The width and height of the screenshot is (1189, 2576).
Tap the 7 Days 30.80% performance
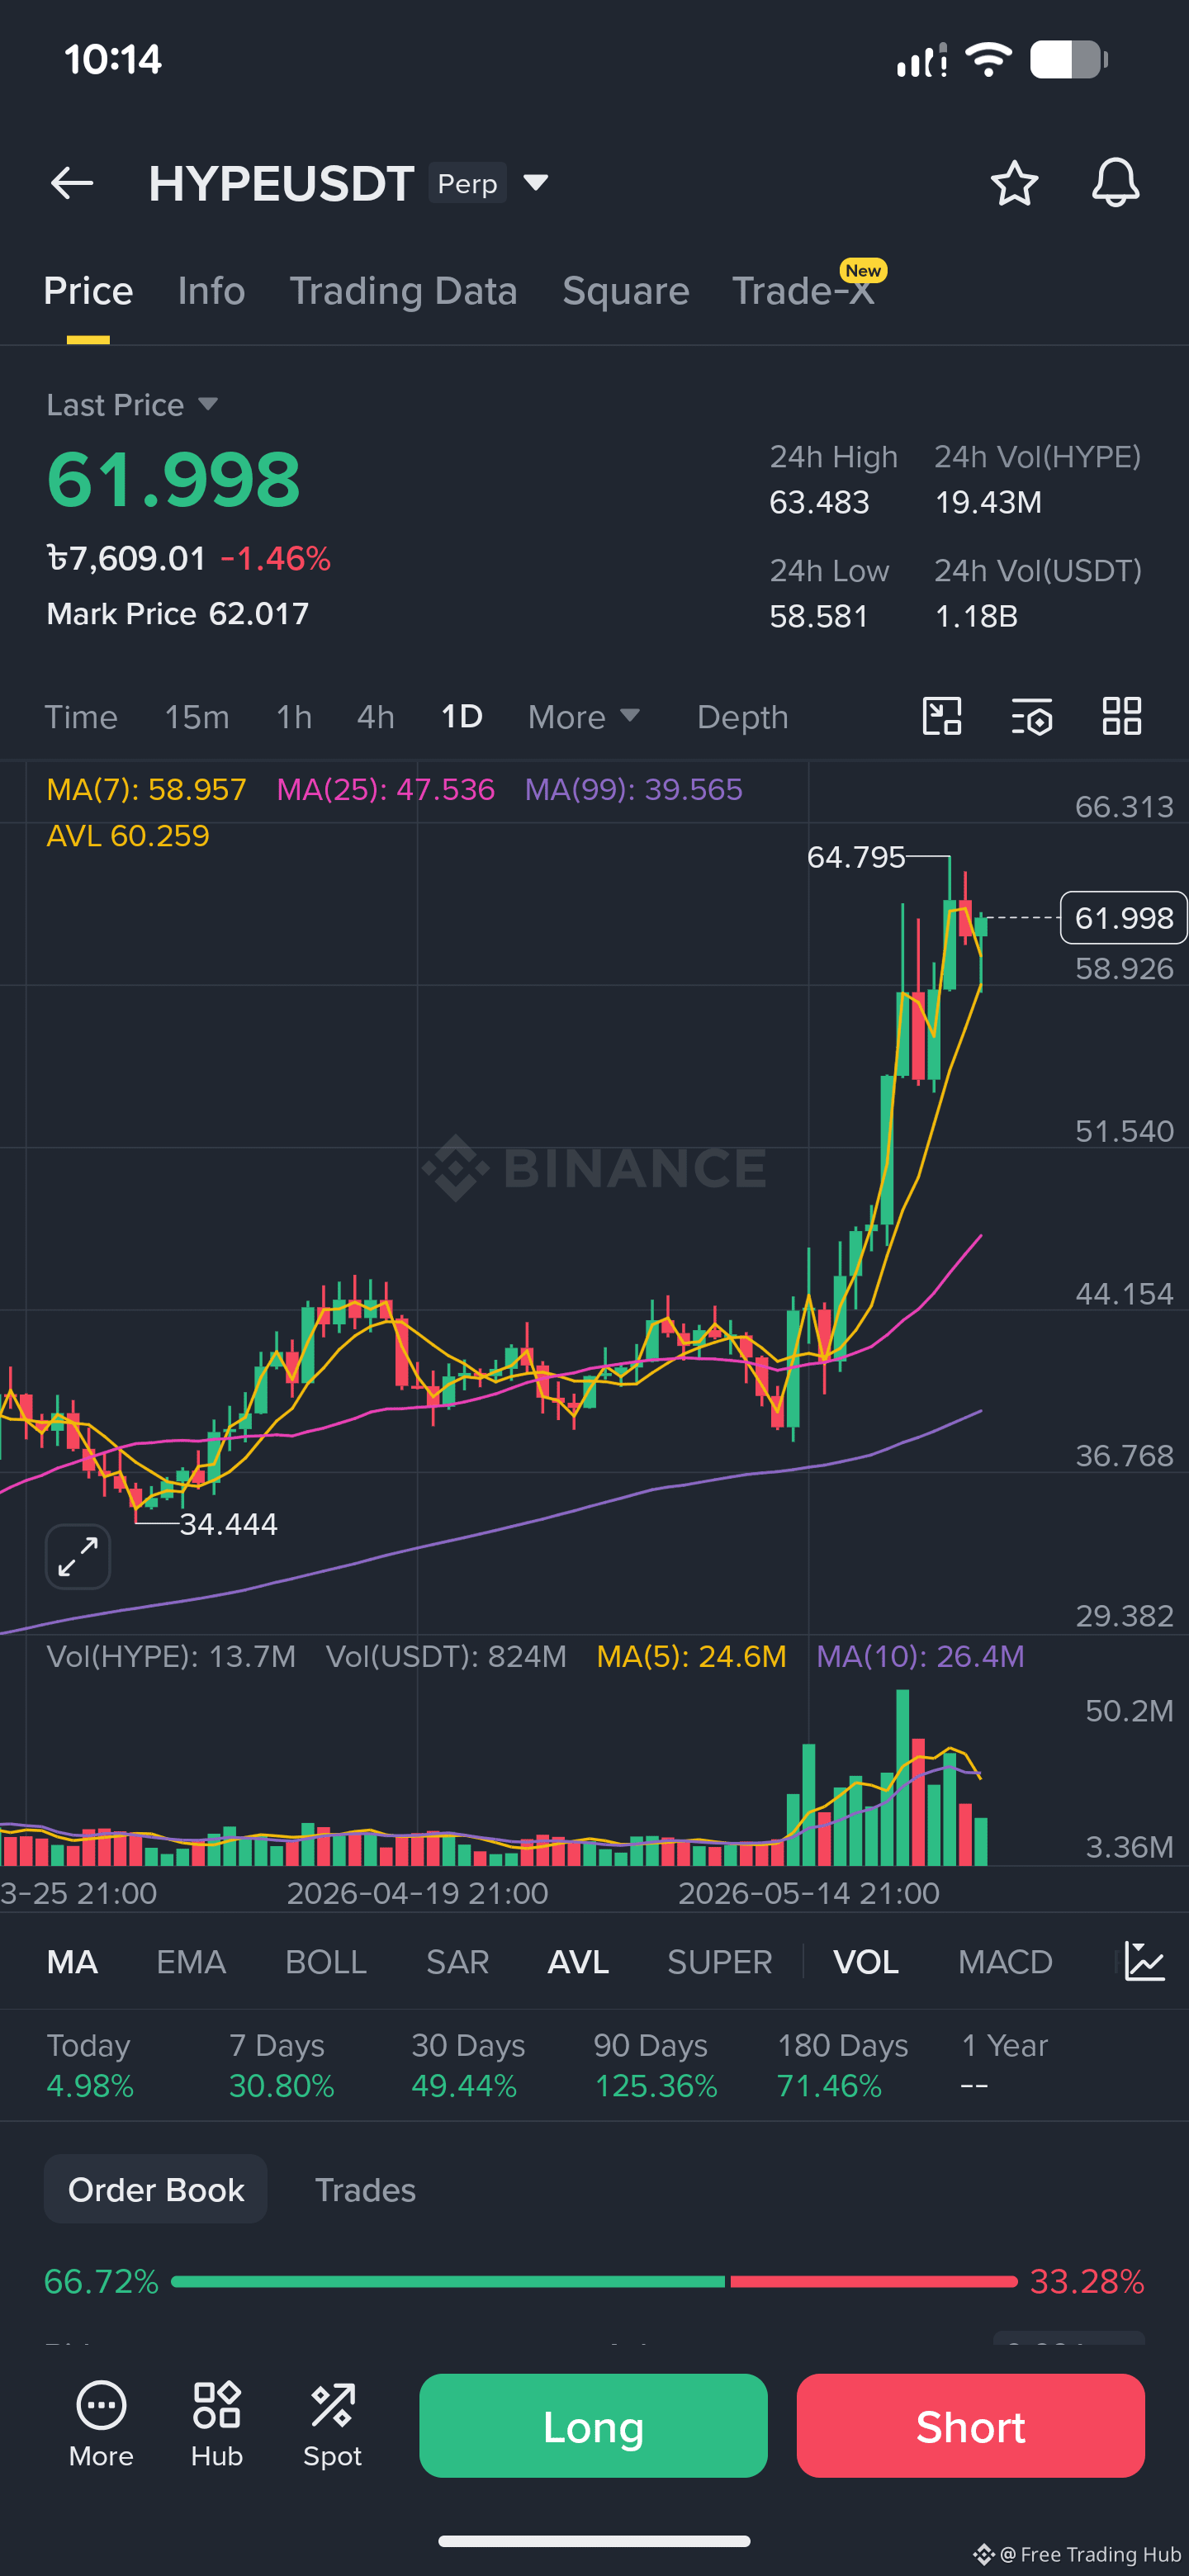coord(281,2065)
